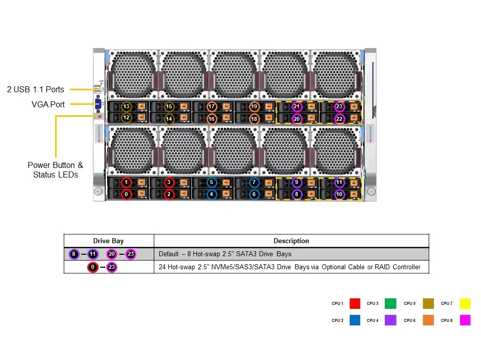Viewport: 481px width, 361px height.
Task: Select the CPU 6 orange swatch
Action: click(428, 320)
